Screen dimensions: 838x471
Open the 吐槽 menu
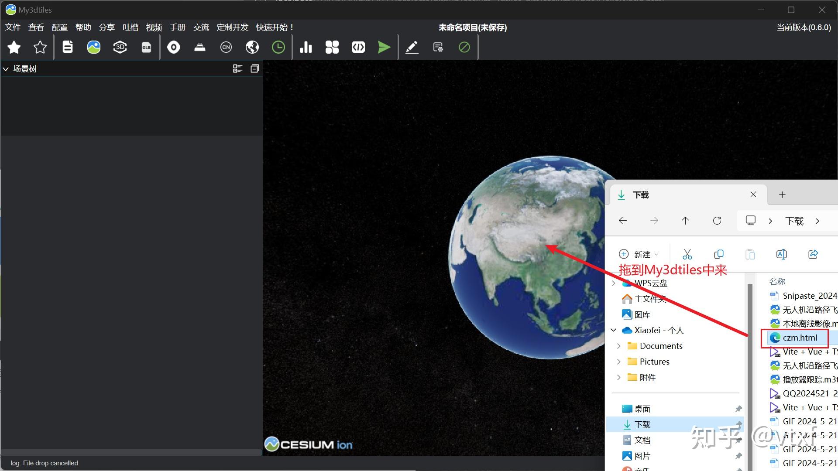pos(131,27)
